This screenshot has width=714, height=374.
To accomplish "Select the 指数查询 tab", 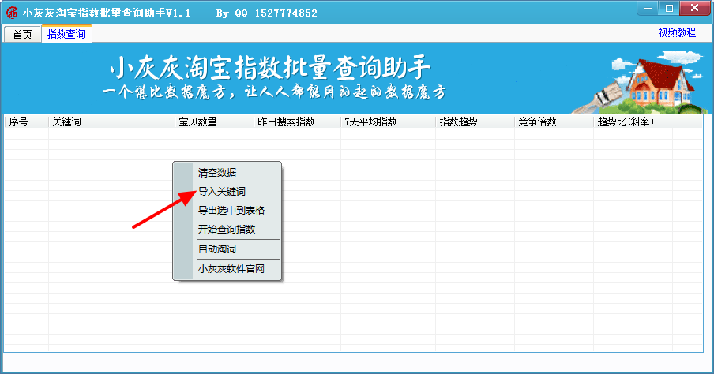I will point(66,34).
